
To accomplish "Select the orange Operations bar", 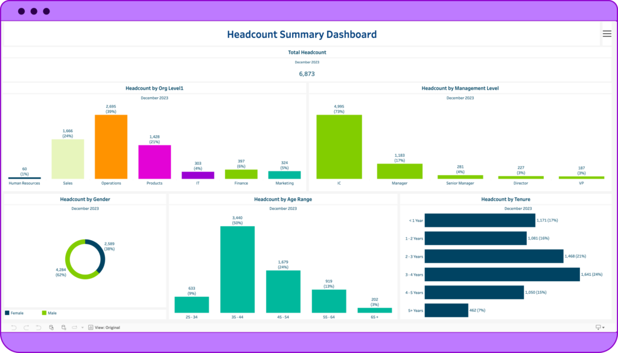I will tap(111, 147).
